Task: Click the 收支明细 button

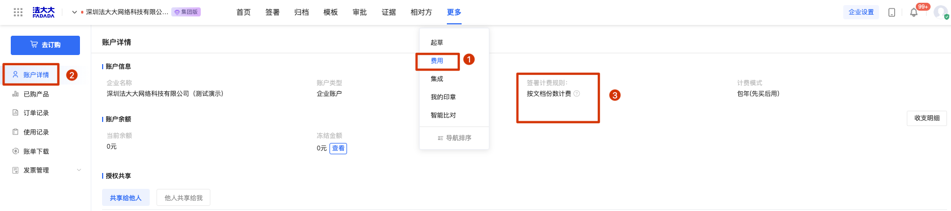Action: coord(927,118)
